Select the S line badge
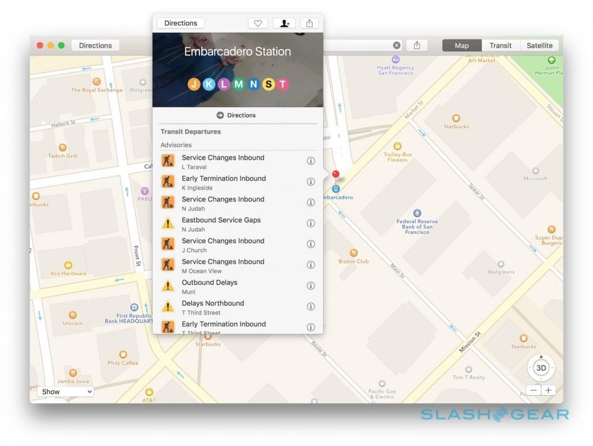 pos(268,84)
